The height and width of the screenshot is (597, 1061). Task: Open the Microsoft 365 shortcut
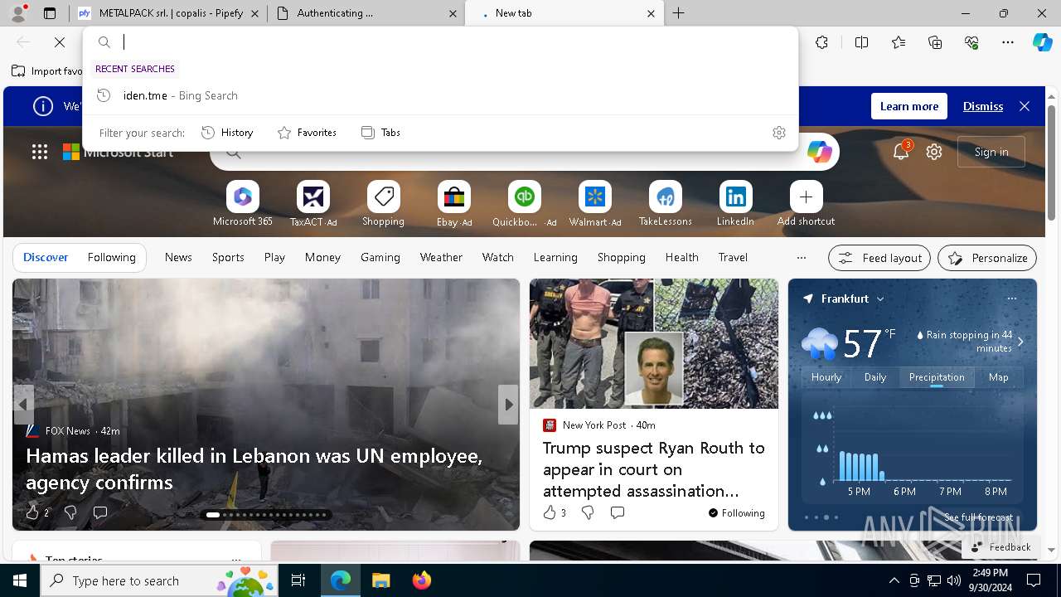(242, 204)
